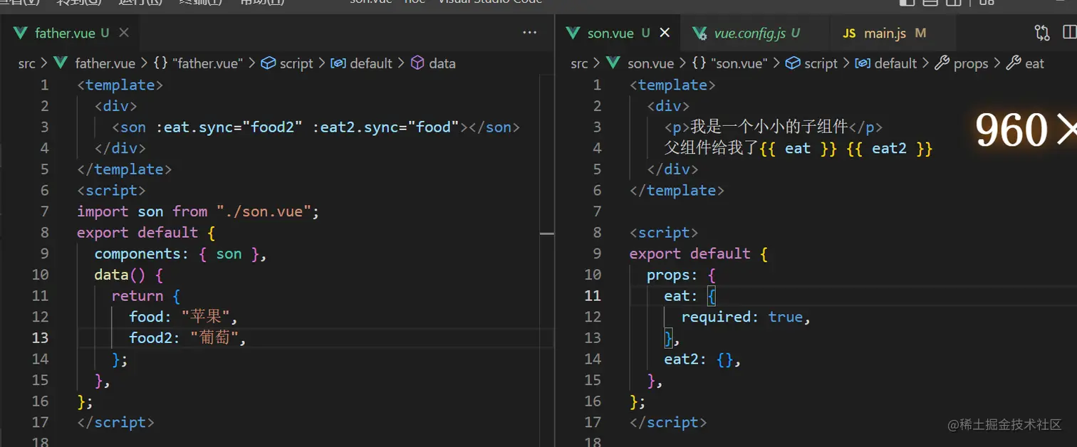Select the son.vue tab
The image size is (1077, 447).
[x=618, y=33]
